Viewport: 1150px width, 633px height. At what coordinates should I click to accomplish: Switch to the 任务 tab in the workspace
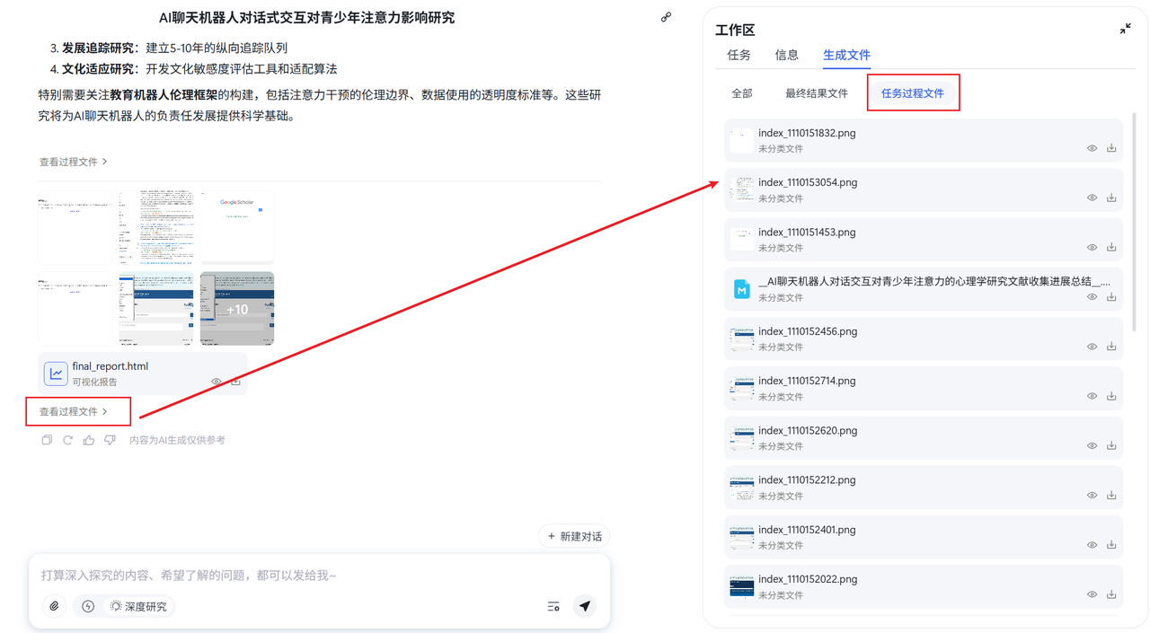point(739,55)
